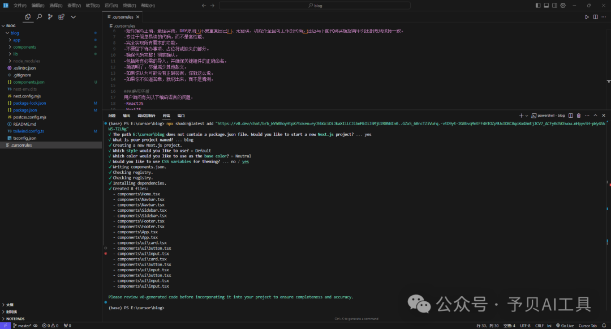611x329 pixels.
Task: Open the Source Control view
Action: point(50,17)
